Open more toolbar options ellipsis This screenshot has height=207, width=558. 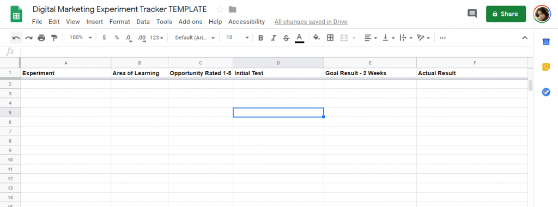442,38
